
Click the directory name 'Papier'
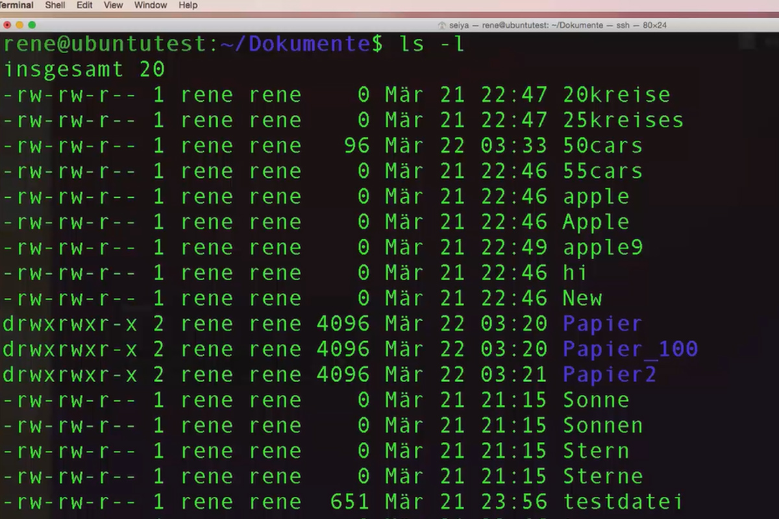(x=602, y=324)
